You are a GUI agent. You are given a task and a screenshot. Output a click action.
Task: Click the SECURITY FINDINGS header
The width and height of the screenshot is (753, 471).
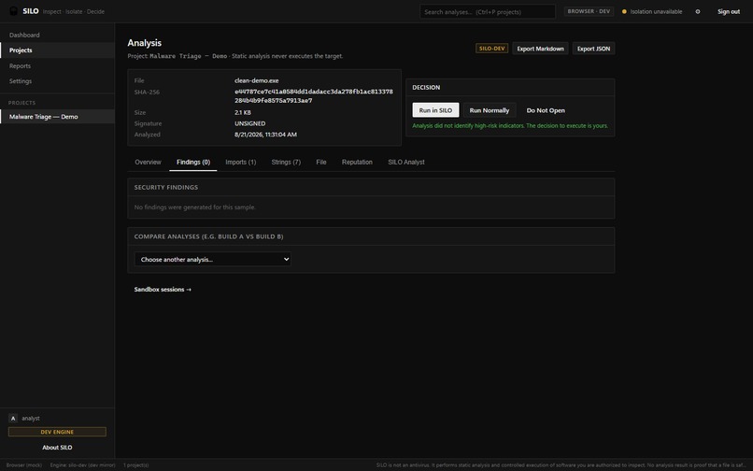click(x=166, y=188)
